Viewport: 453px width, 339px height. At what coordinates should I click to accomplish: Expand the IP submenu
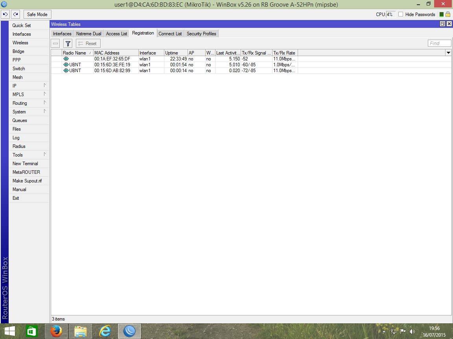point(45,85)
